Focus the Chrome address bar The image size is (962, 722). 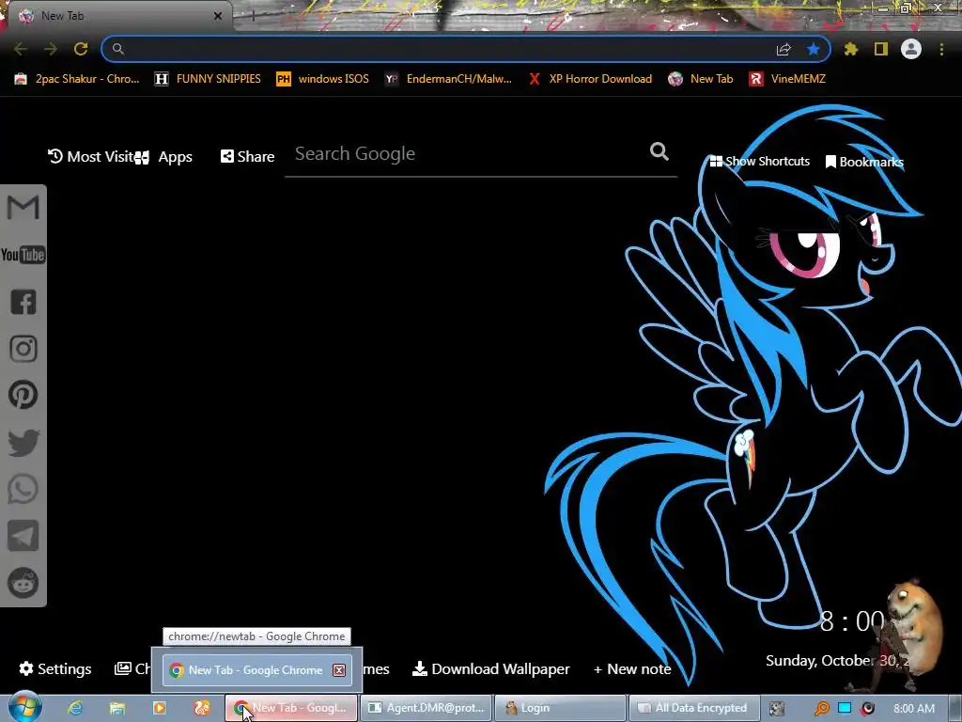pos(448,49)
